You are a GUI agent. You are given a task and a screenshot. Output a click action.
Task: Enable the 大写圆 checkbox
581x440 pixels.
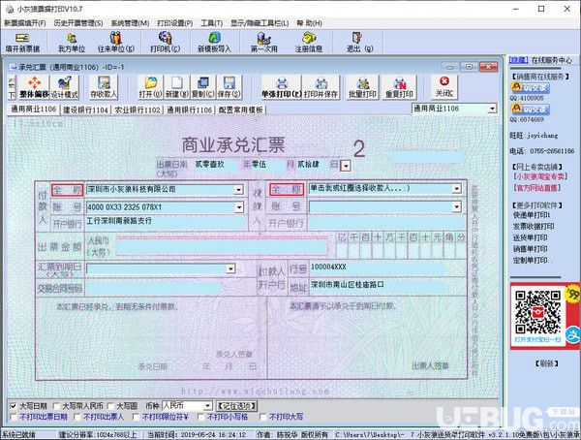(110, 406)
